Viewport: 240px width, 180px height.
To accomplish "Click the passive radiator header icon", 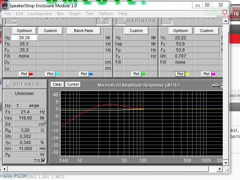I will tap(120, 21).
